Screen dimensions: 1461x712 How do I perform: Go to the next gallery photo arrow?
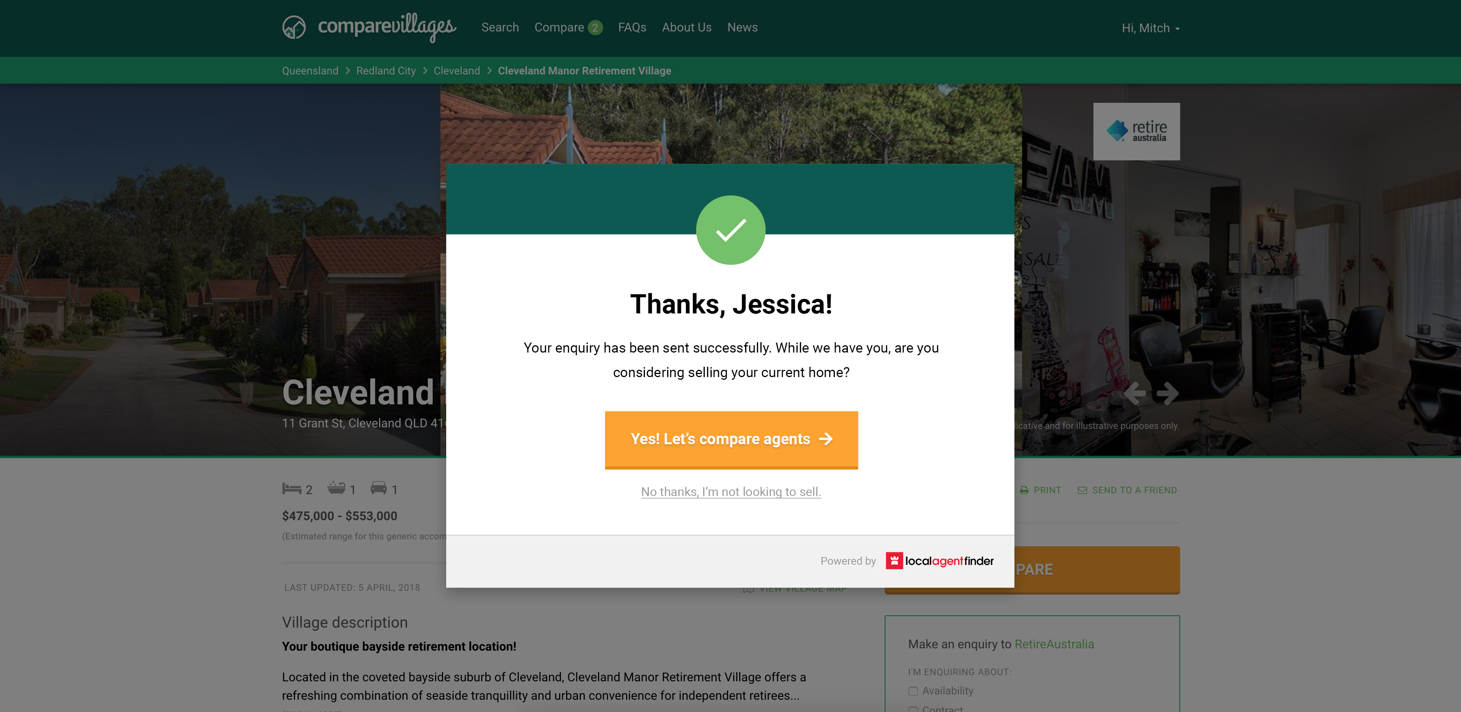click(1168, 393)
